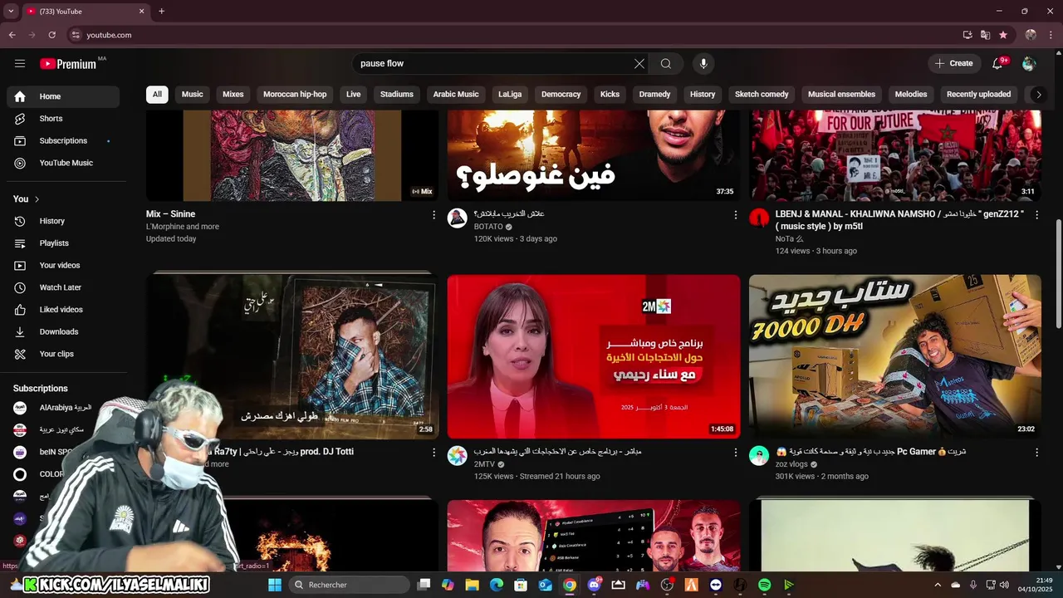The height and width of the screenshot is (598, 1063).
Task: Open the hamburger guide menu
Action: 20,63
